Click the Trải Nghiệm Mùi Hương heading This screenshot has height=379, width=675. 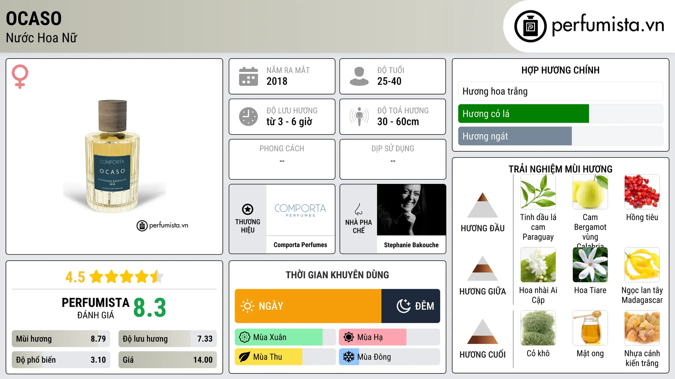(x=560, y=169)
